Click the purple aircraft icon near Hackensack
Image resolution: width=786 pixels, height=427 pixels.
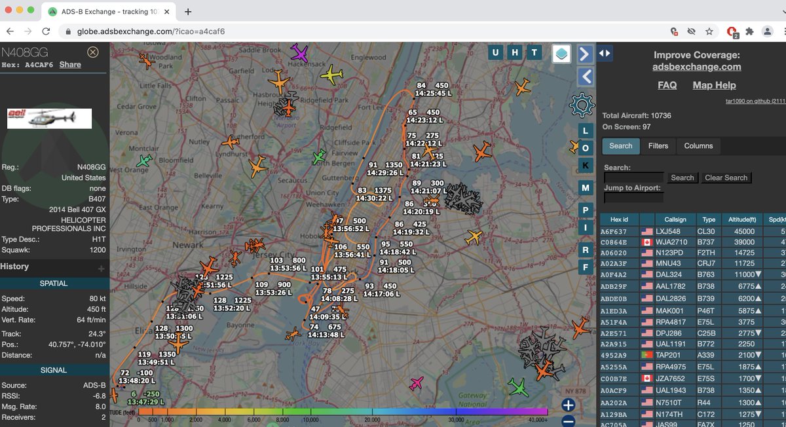pos(299,53)
